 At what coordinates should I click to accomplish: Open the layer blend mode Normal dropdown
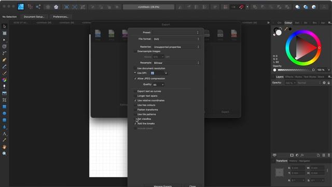point(309,83)
